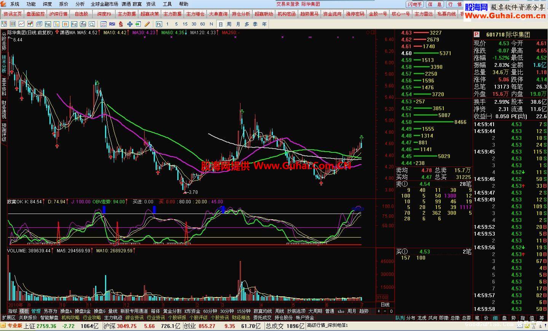Screen dimensions: 548x331
Task: Switch to 基本资料 side tab
Action: point(4,87)
